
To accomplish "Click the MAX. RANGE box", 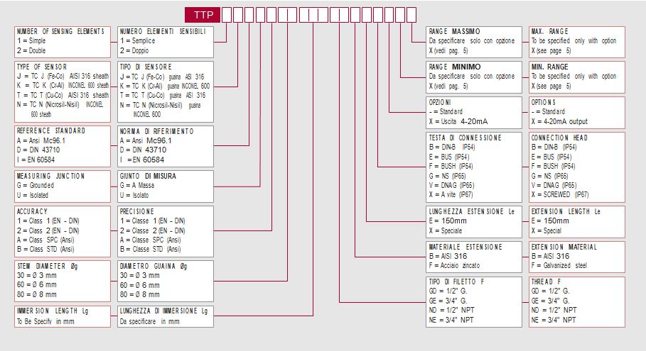I will coord(576,41).
